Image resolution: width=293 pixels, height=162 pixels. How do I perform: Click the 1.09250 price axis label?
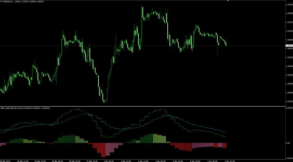[290, 31]
